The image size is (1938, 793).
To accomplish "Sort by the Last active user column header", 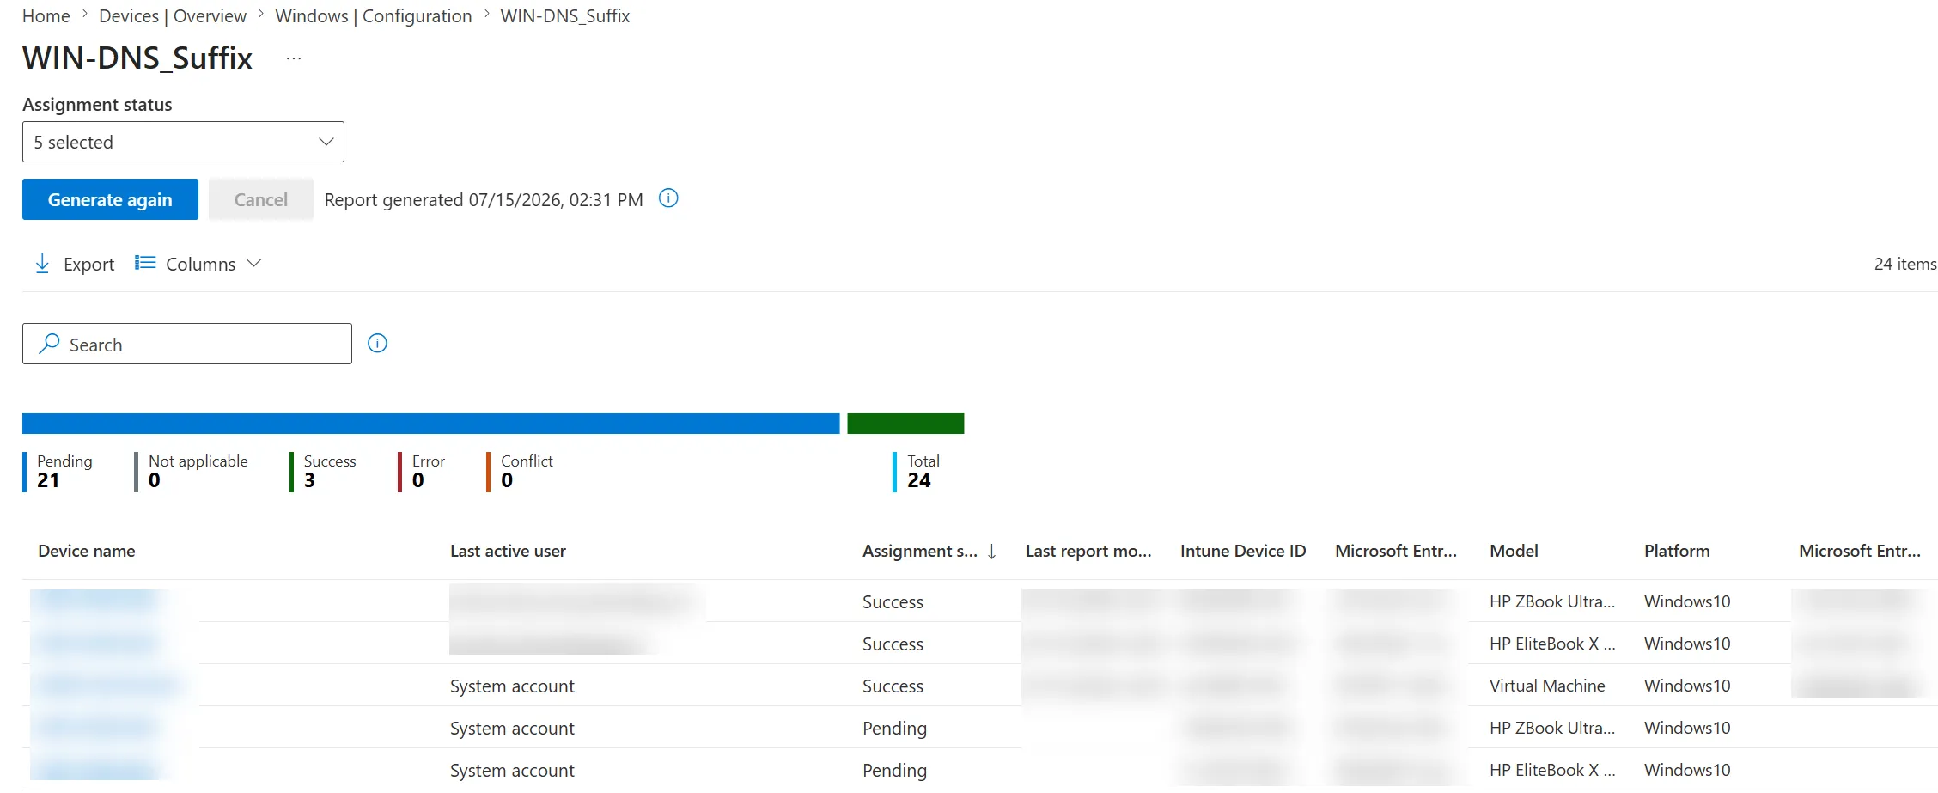I will tap(508, 551).
